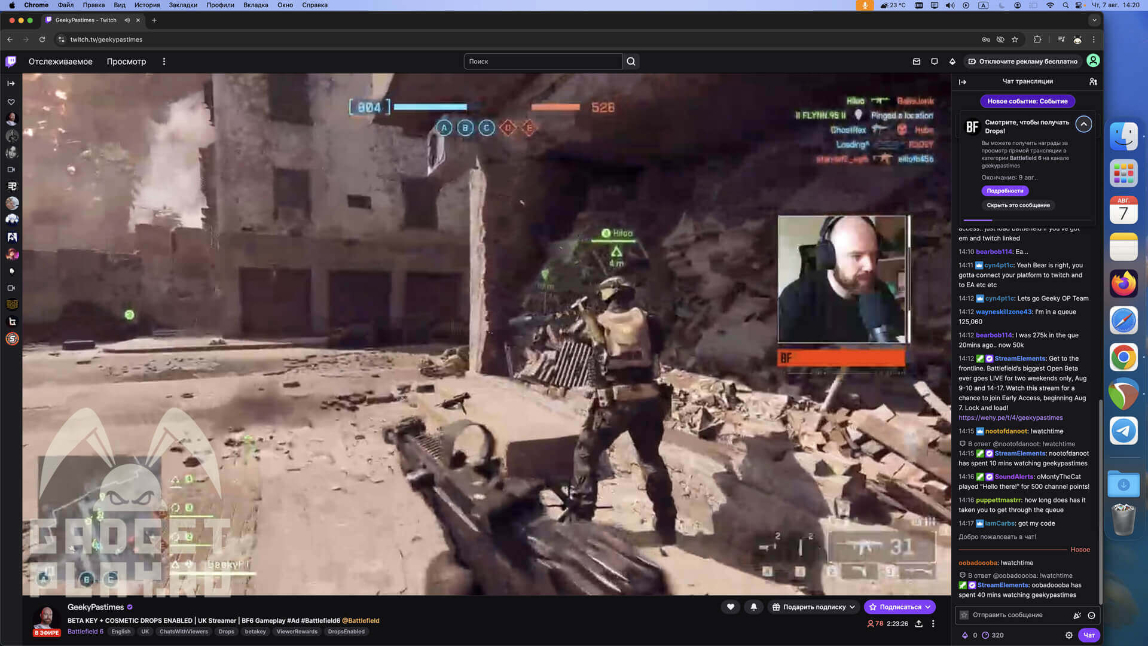Bookmark the page with star icon
The height and width of the screenshot is (646, 1148).
pos(1015,39)
